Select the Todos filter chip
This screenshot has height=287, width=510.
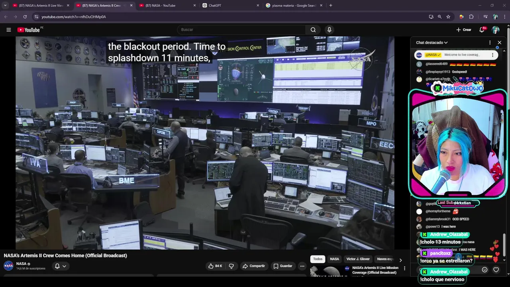(x=318, y=259)
